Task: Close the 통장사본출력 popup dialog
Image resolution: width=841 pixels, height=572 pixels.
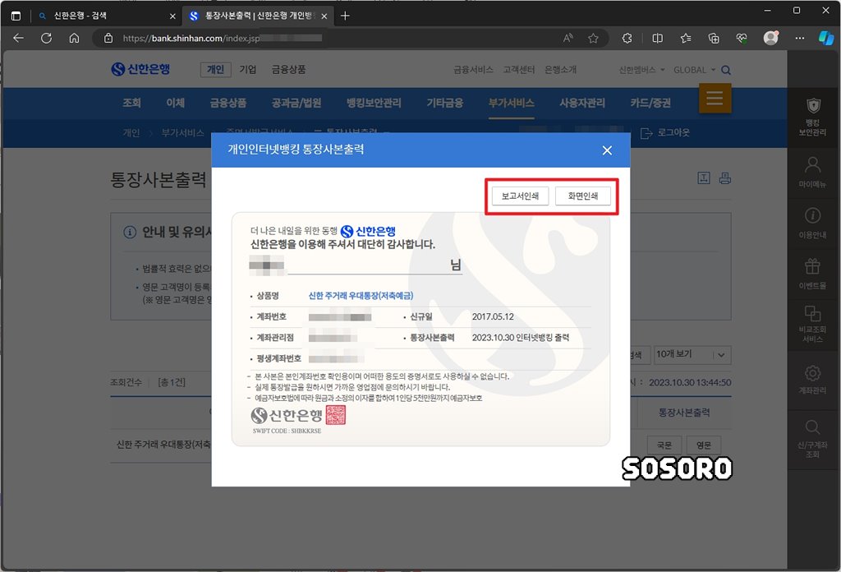Action: click(607, 150)
